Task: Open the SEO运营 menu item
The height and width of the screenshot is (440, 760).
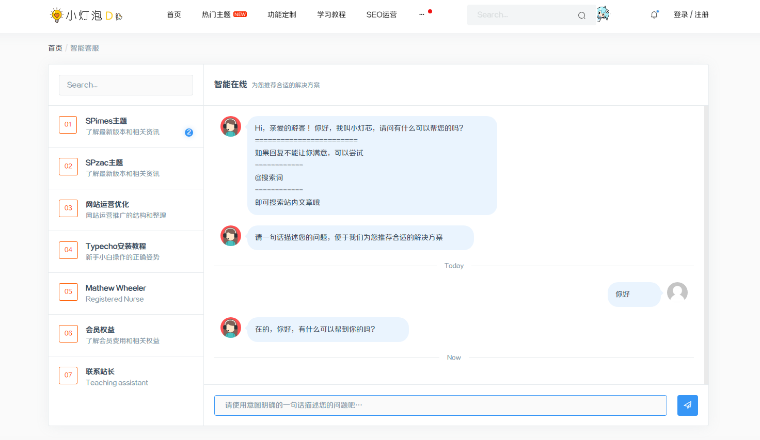Action: click(x=382, y=14)
